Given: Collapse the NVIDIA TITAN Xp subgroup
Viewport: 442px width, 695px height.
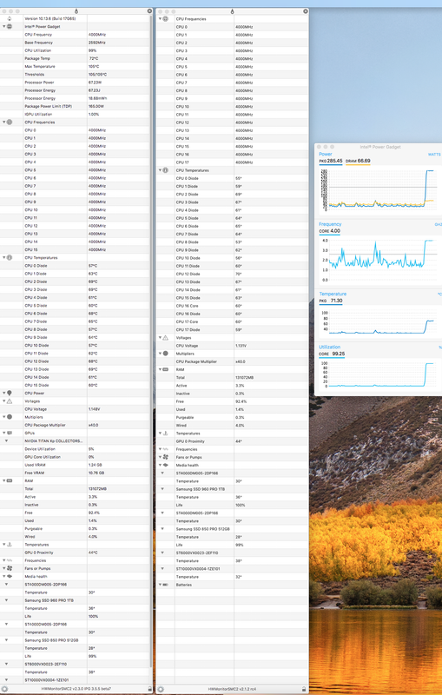Looking at the screenshot, I should pyautogui.click(x=7, y=441).
